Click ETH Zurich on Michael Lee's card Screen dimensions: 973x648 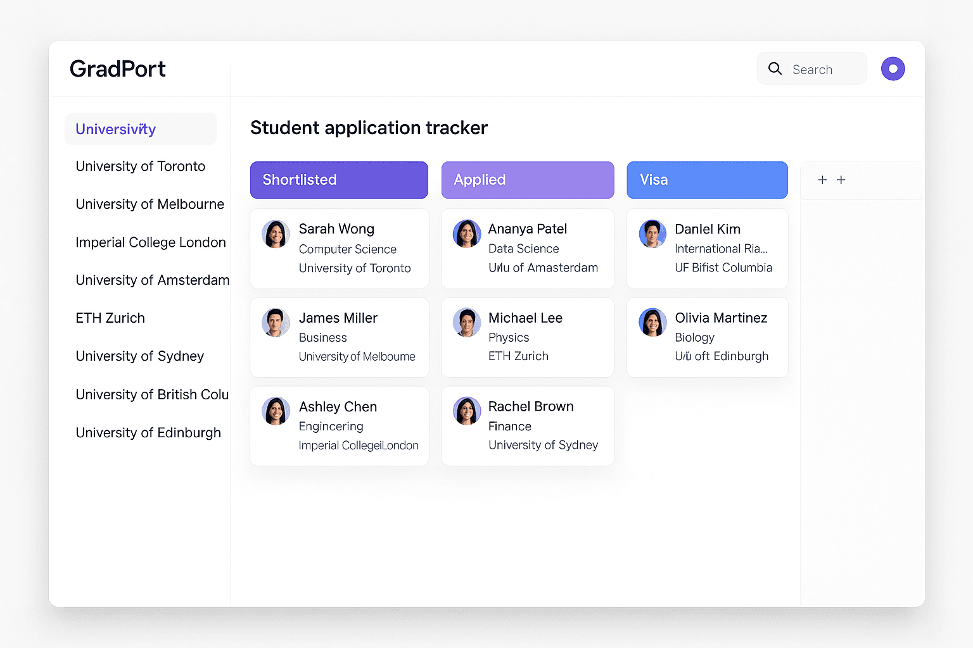[x=518, y=356]
